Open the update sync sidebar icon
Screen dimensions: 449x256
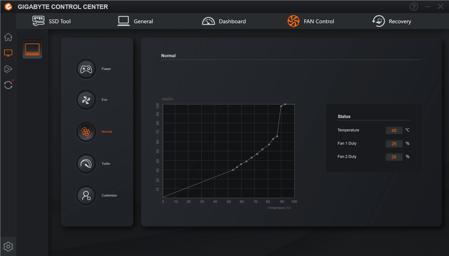point(8,85)
